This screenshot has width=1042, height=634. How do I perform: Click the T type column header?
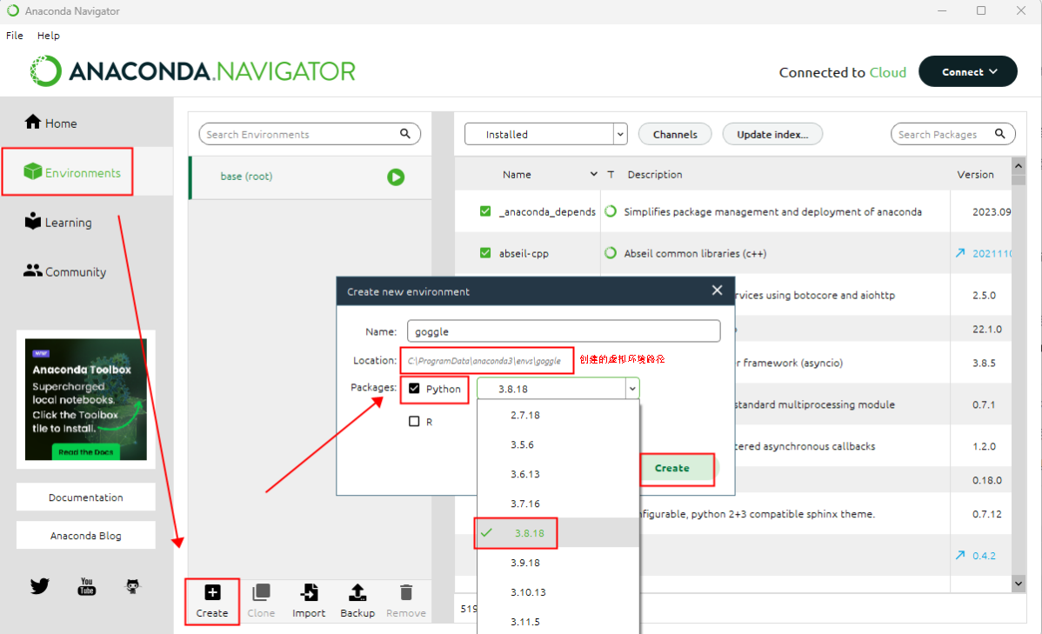611,174
